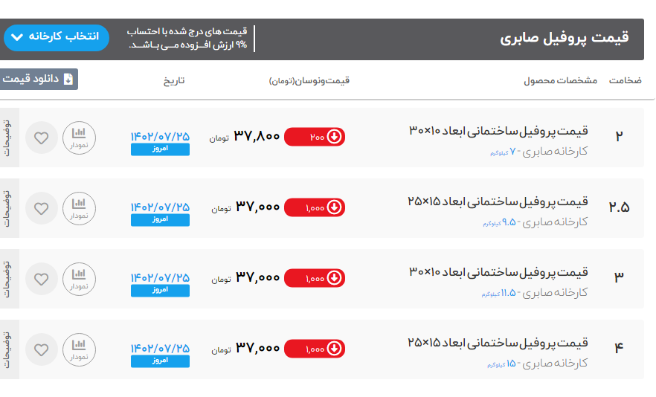Add thickness 3 row to favorites
The height and width of the screenshot is (397, 656).
point(42,279)
